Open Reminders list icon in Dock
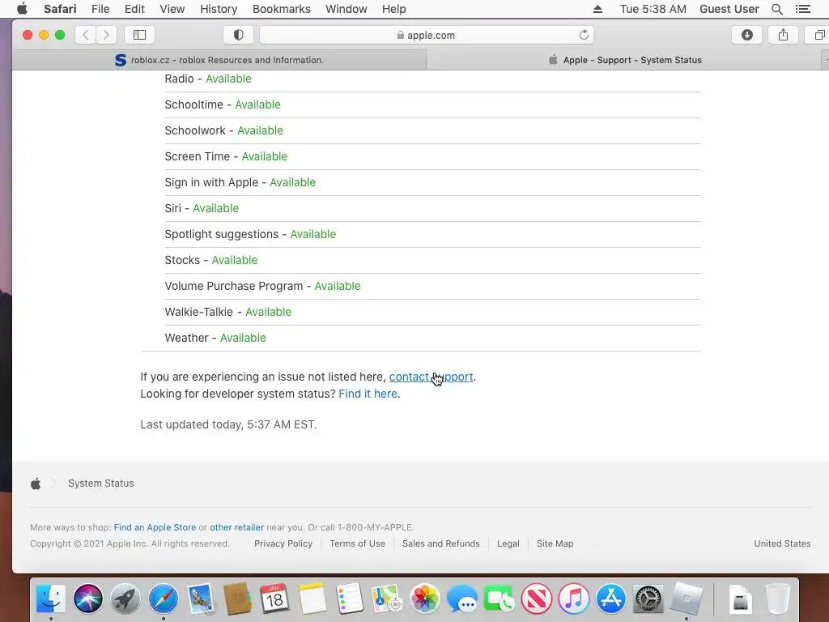The height and width of the screenshot is (622, 829). pyautogui.click(x=349, y=599)
